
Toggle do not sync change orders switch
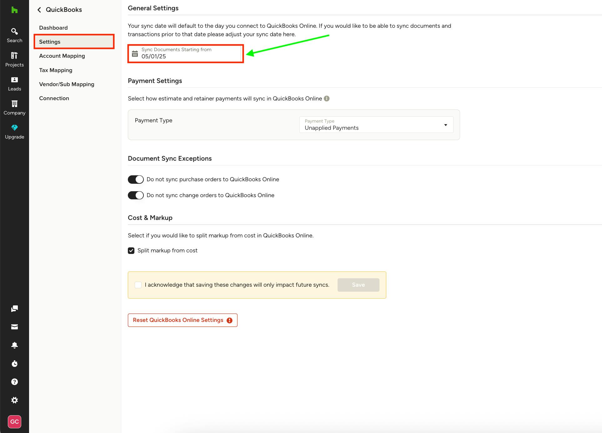tap(136, 195)
